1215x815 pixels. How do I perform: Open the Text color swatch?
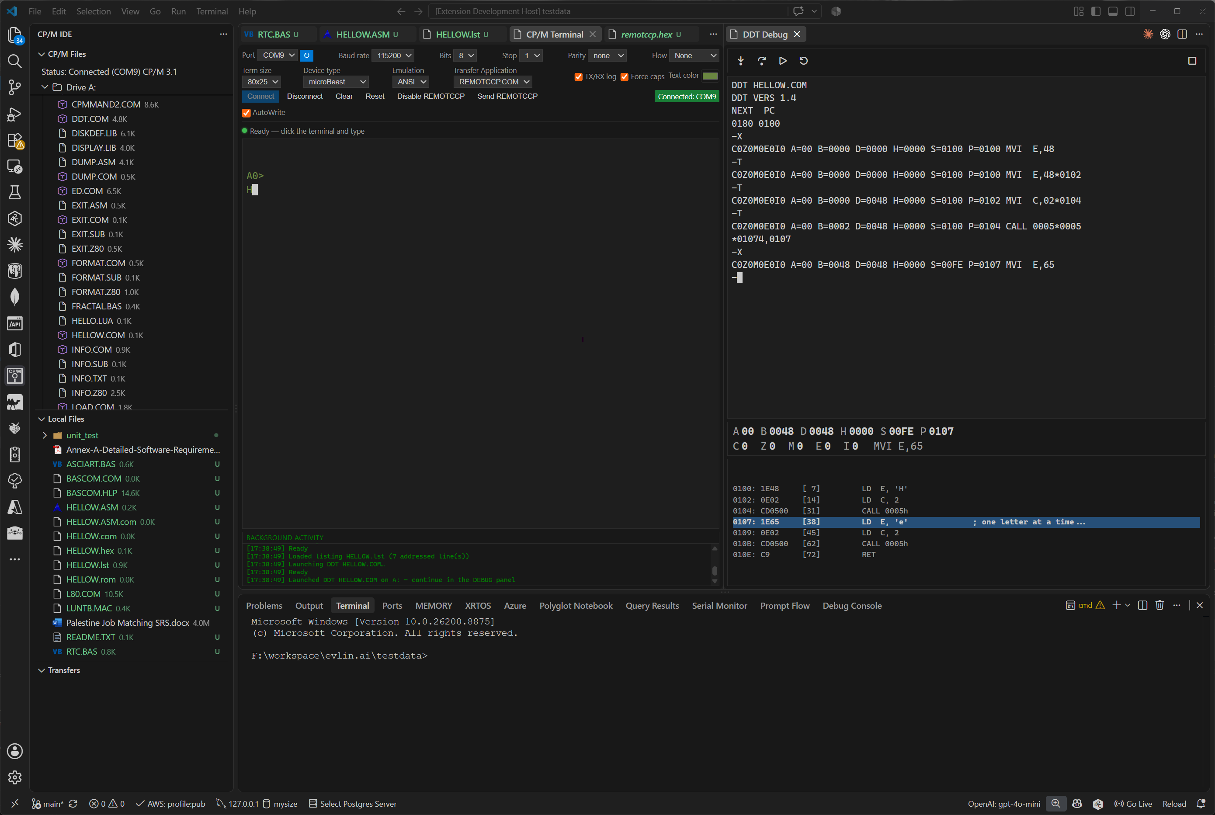(710, 76)
